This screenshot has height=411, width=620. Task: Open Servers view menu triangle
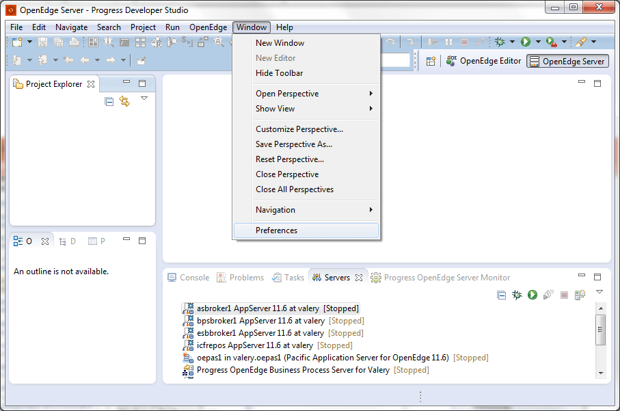pyautogui.click(x=599, y=292)
